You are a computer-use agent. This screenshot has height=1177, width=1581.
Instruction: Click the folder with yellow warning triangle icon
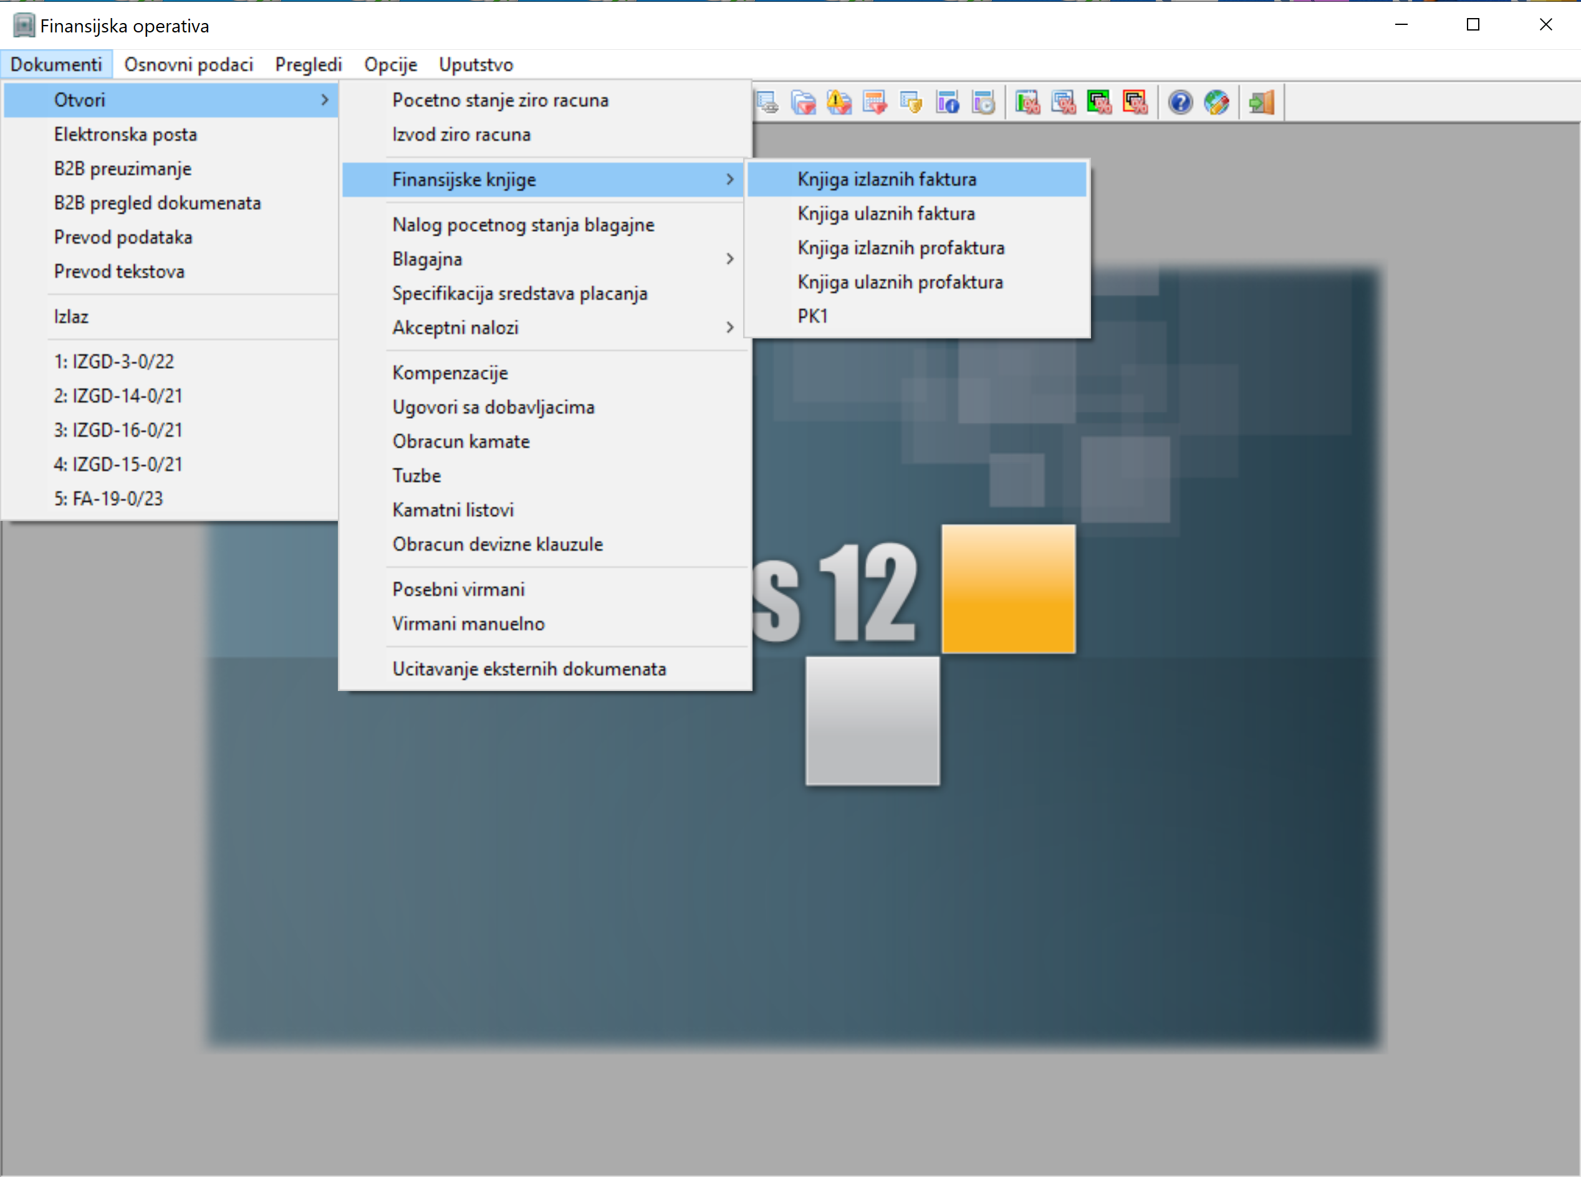click(839, 103)
